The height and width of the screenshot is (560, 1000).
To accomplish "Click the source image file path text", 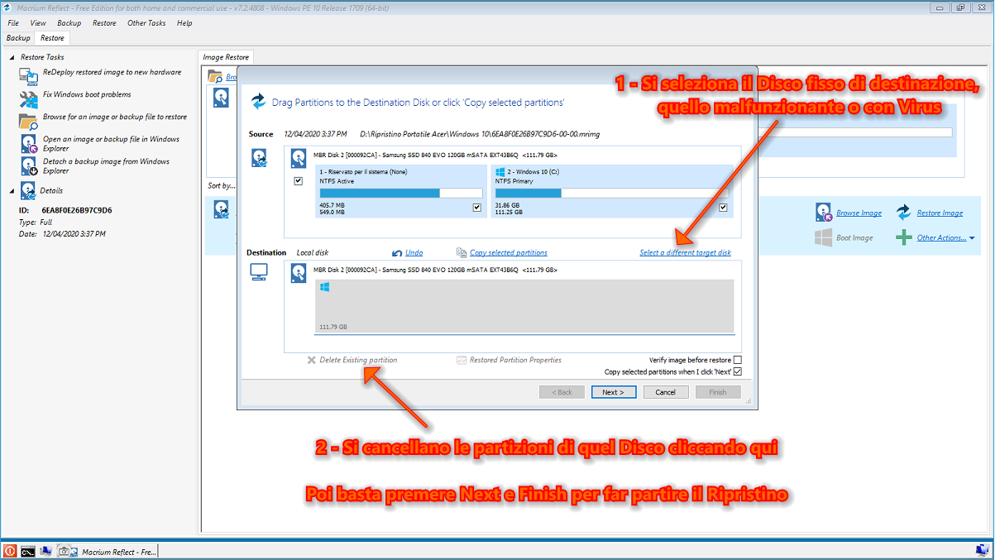I will coord(480,134).
